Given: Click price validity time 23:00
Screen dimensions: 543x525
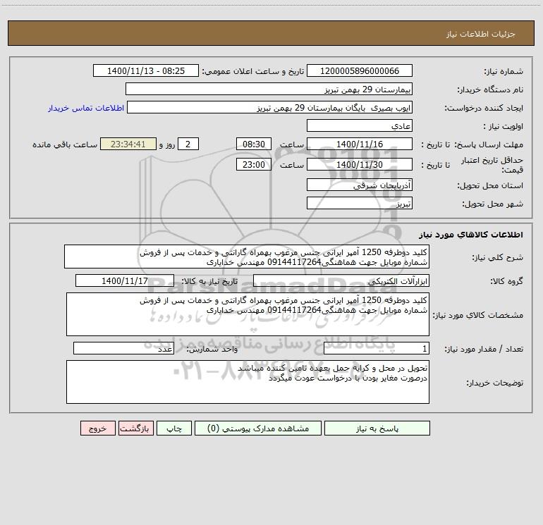Looking at the screenshot, I should tap(253, 164).
